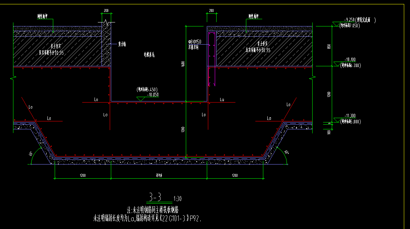This screenshot has width=410, height=229.
Task: Click the -10.850 pit elevation value
Action: pyautogui.click(x=153, y=95)
